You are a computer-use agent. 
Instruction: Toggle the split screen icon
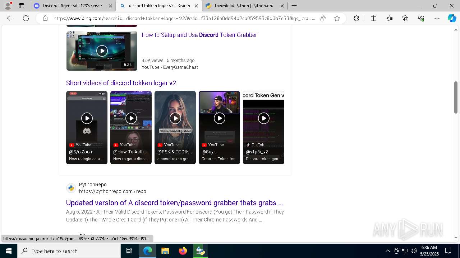[373, 18]
